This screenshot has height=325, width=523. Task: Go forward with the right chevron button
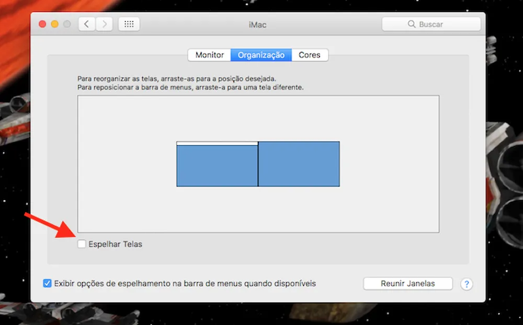coord(104,24)
